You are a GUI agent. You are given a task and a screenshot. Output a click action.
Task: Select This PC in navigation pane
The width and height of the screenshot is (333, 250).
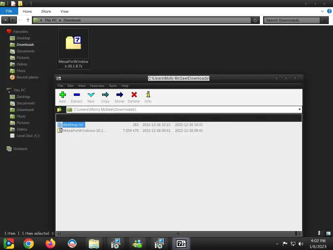19,90
